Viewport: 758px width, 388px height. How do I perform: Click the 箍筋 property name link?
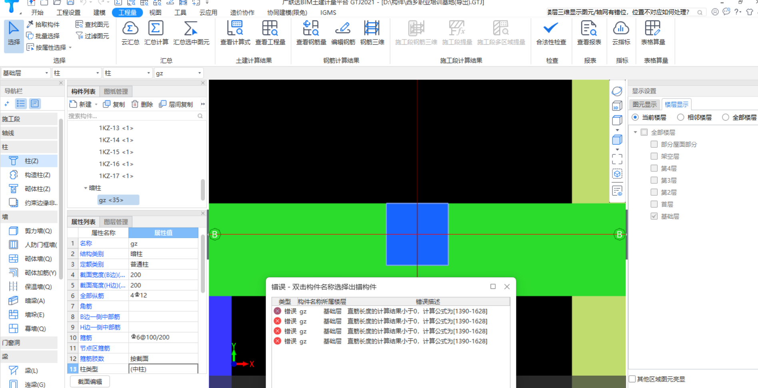(x=86, y=338)
